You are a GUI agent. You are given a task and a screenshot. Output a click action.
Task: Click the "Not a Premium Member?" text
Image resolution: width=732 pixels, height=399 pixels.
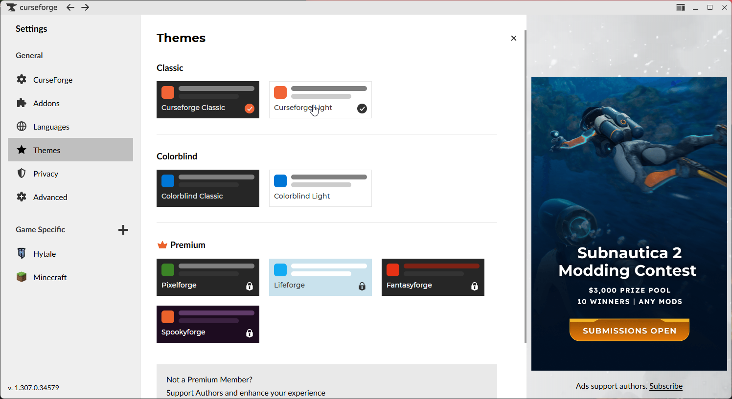(209, 379)
